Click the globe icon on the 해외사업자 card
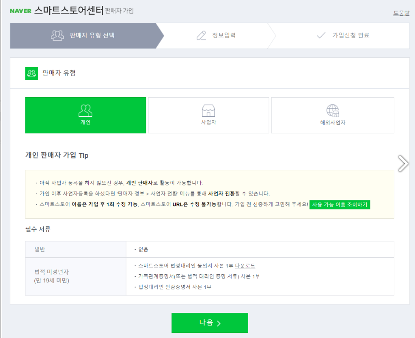Viewport: 415px width, 338px height. pyautogui.click(x=333, y=110)
